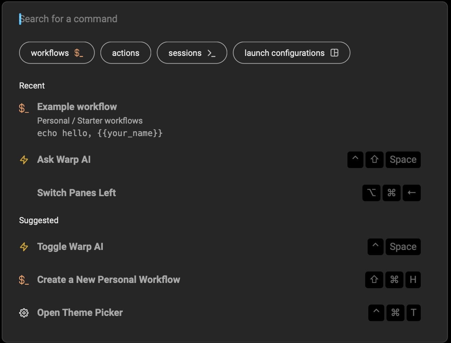Image resolution: width=451 pixels, height=343 pixels.
Task: Click the pane layout icon in launch configurations chip
Action: (x=334, y=53)
